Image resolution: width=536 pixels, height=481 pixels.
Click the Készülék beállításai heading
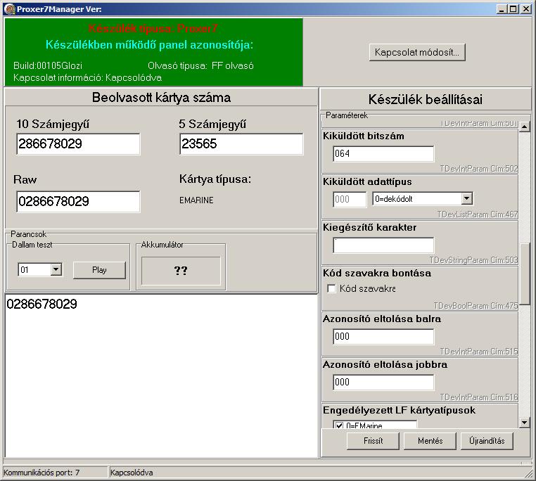tap(426, 99)
